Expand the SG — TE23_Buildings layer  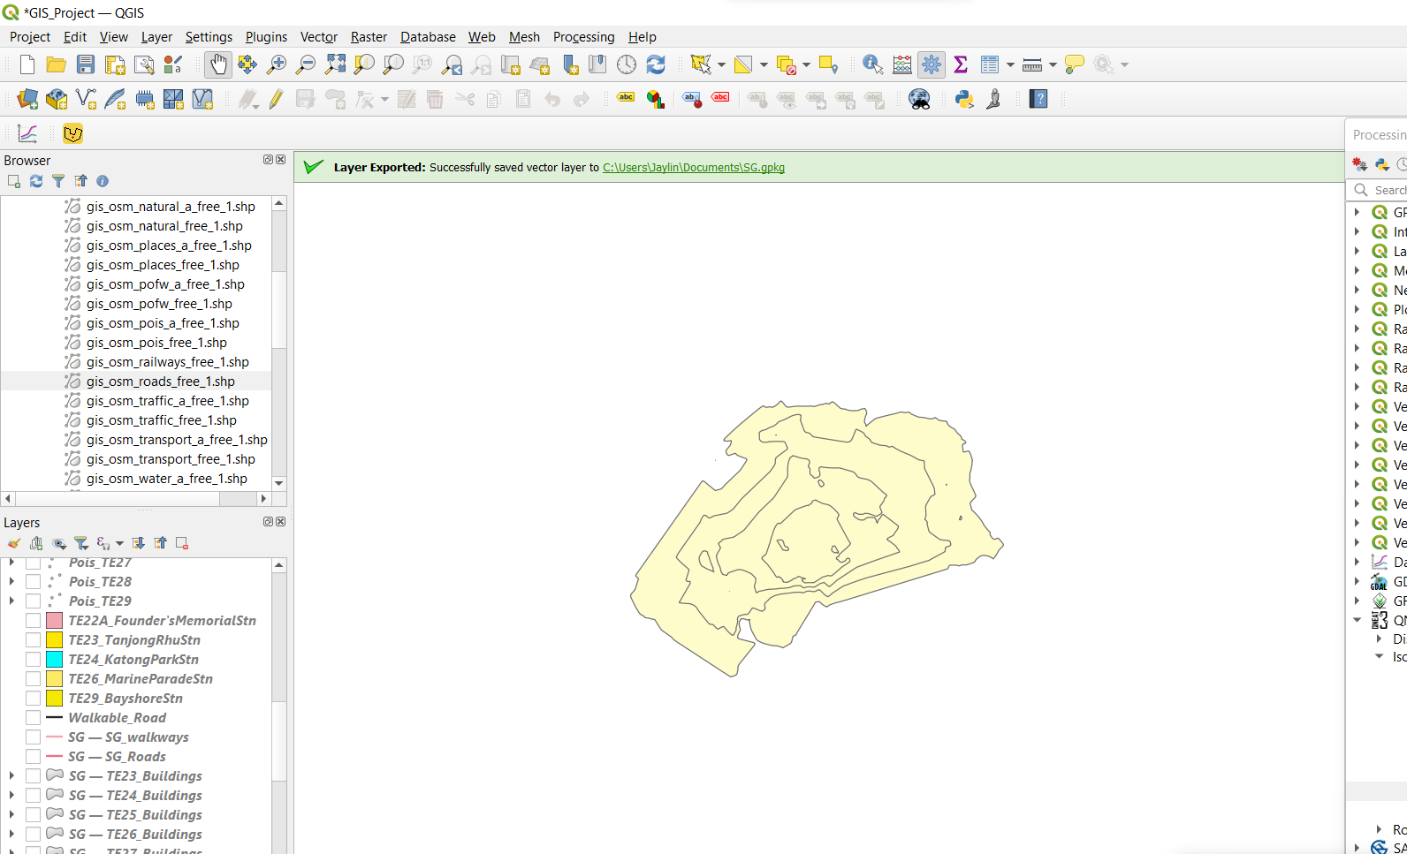(x=11, y=776)
